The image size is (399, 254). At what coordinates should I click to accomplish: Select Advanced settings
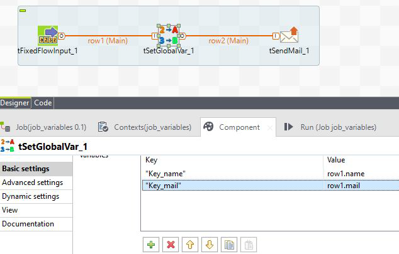tap(36, 183)
